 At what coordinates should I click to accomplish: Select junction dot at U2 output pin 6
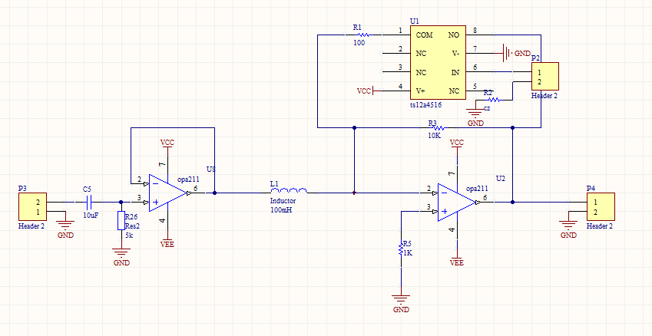click(513, 203)
